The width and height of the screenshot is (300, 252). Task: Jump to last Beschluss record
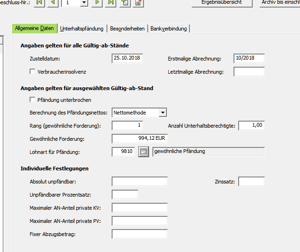click(x=111, y=3)
